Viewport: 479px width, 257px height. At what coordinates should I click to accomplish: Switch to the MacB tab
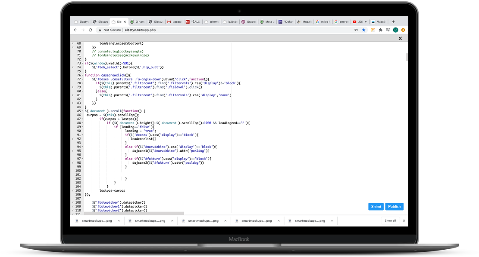pyautogui.click(x=378, y=21)
